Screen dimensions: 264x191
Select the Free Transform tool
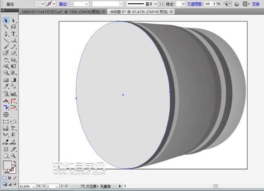(x=13, y=66)
